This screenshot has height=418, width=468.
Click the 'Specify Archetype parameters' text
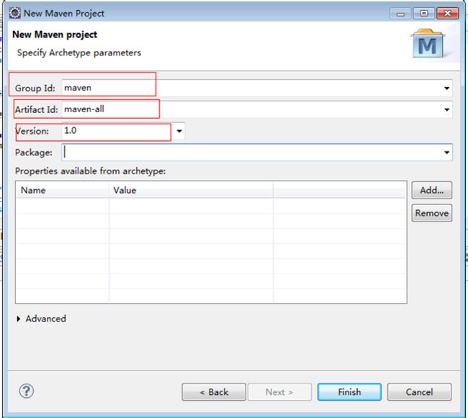tap(79, 53)
